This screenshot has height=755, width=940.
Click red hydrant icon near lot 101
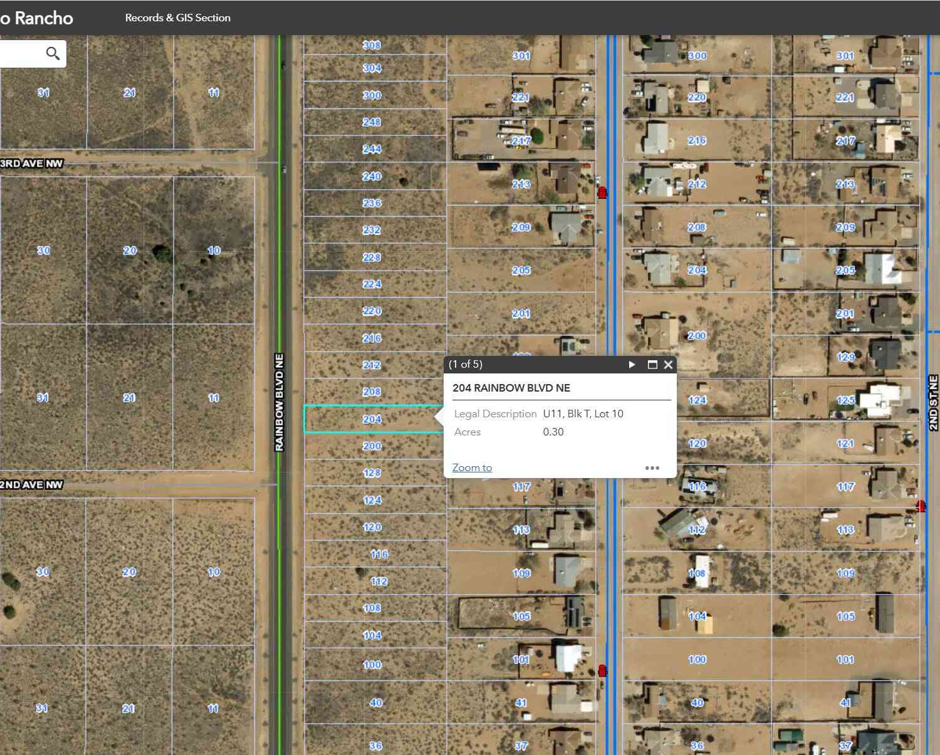(x=602, y=670)
